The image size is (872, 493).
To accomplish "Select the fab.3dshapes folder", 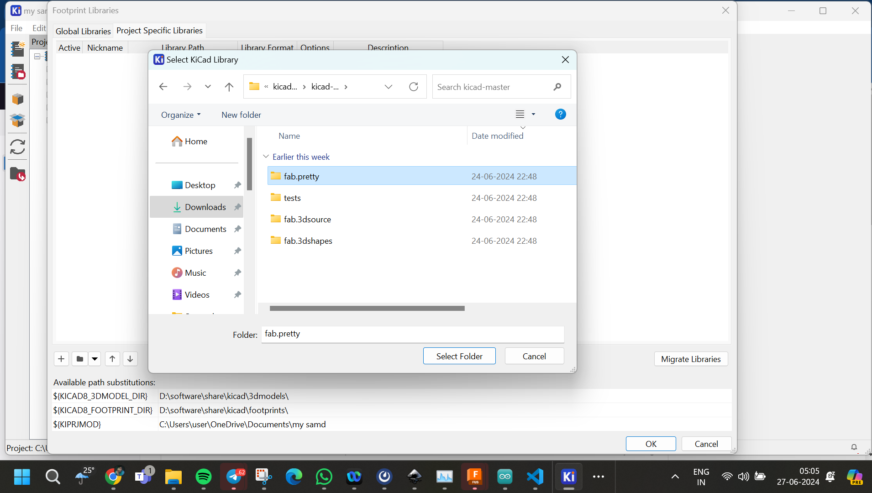I will click(x=422, y=241).
